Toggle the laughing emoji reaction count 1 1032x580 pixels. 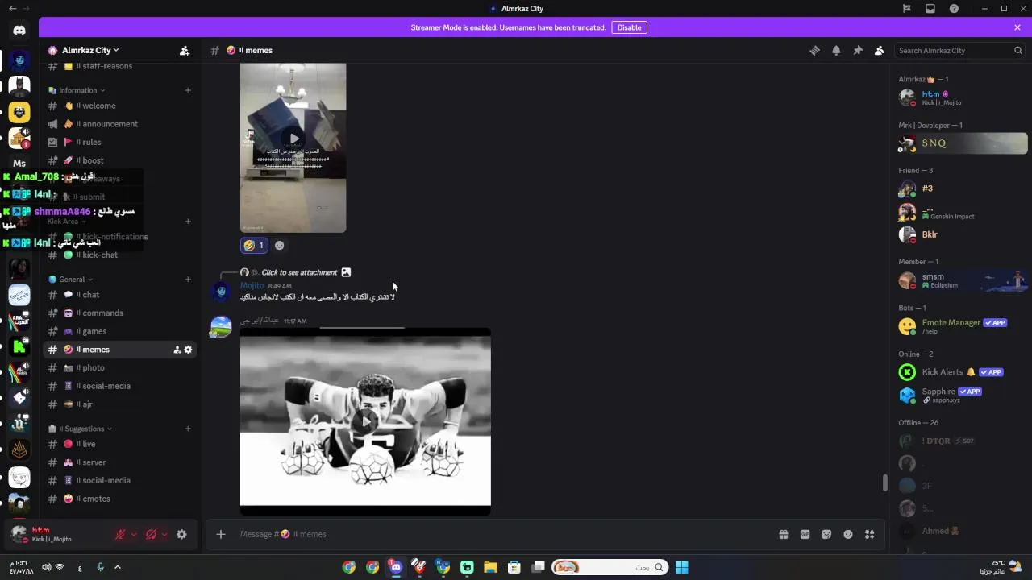click(x=254, y=245)
